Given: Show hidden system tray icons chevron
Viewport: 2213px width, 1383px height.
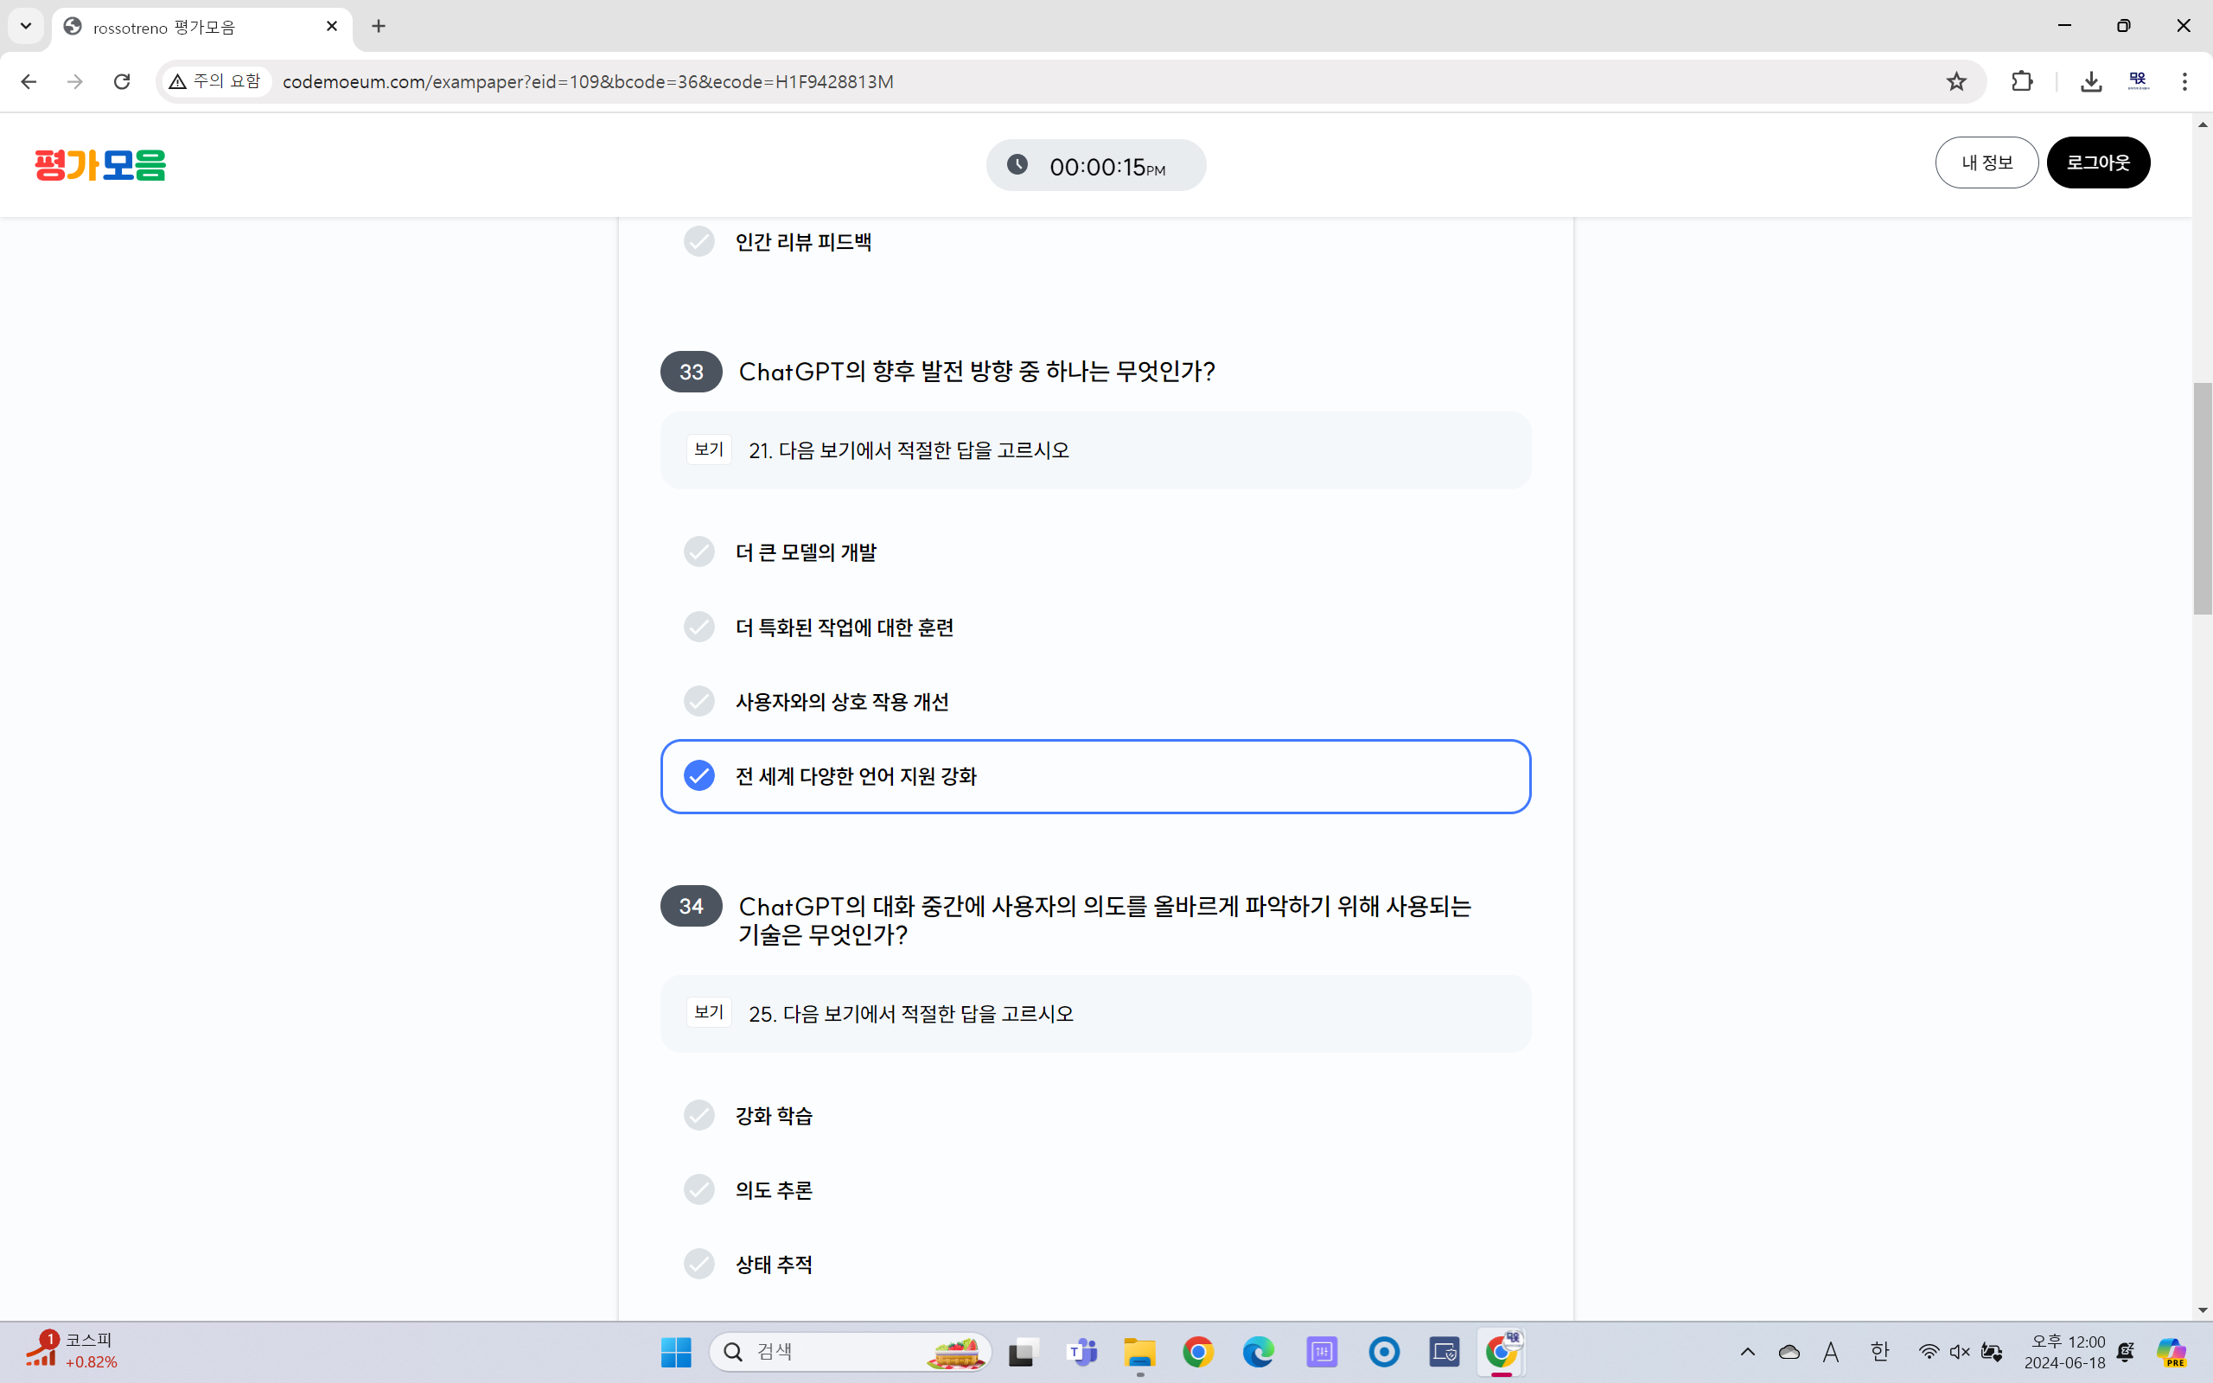Looking at the screenshot, I should click(x=1746, y=1351).
